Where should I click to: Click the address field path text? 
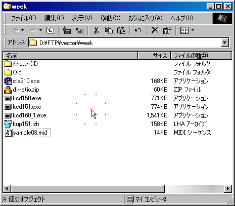coord(66,43)
